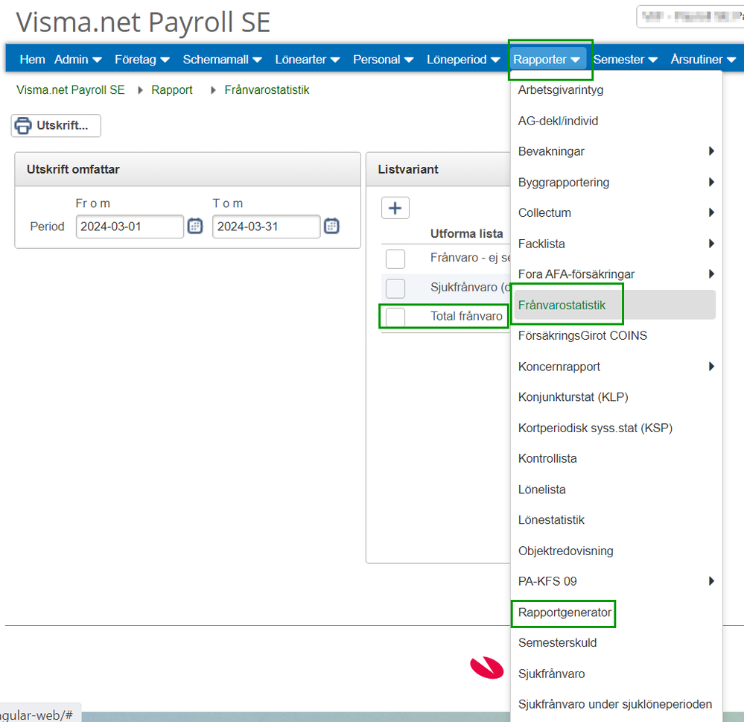The height and width of the screenshot is (722, 744).
Task: Open Objektredovisning from the menu
Action: [x=565, y=551]
